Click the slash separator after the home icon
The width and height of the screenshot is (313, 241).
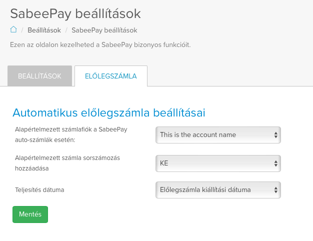coord(22,30)
